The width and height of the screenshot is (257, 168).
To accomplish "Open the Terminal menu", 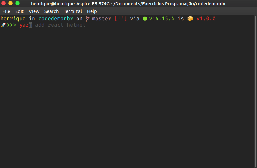I will click(72, 11).
